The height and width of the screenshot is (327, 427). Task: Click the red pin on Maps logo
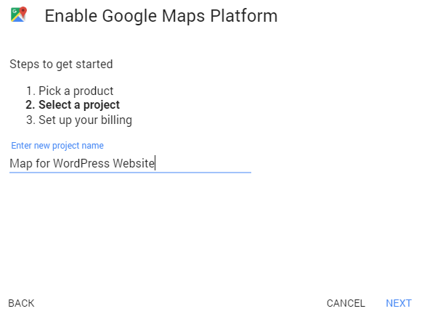point(23,12)
